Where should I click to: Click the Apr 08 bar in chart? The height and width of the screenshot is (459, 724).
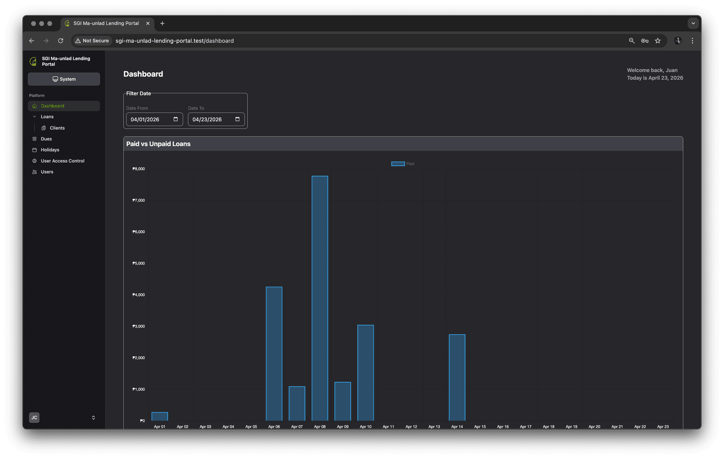(320, 298)
